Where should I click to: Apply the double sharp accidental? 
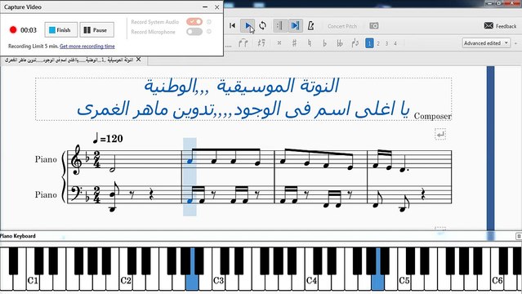click(x=279, y=43)
